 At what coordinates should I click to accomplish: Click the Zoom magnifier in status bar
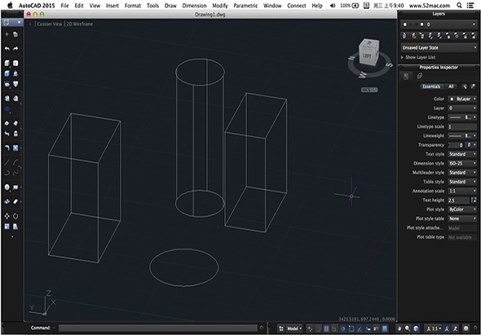point(408,328)
